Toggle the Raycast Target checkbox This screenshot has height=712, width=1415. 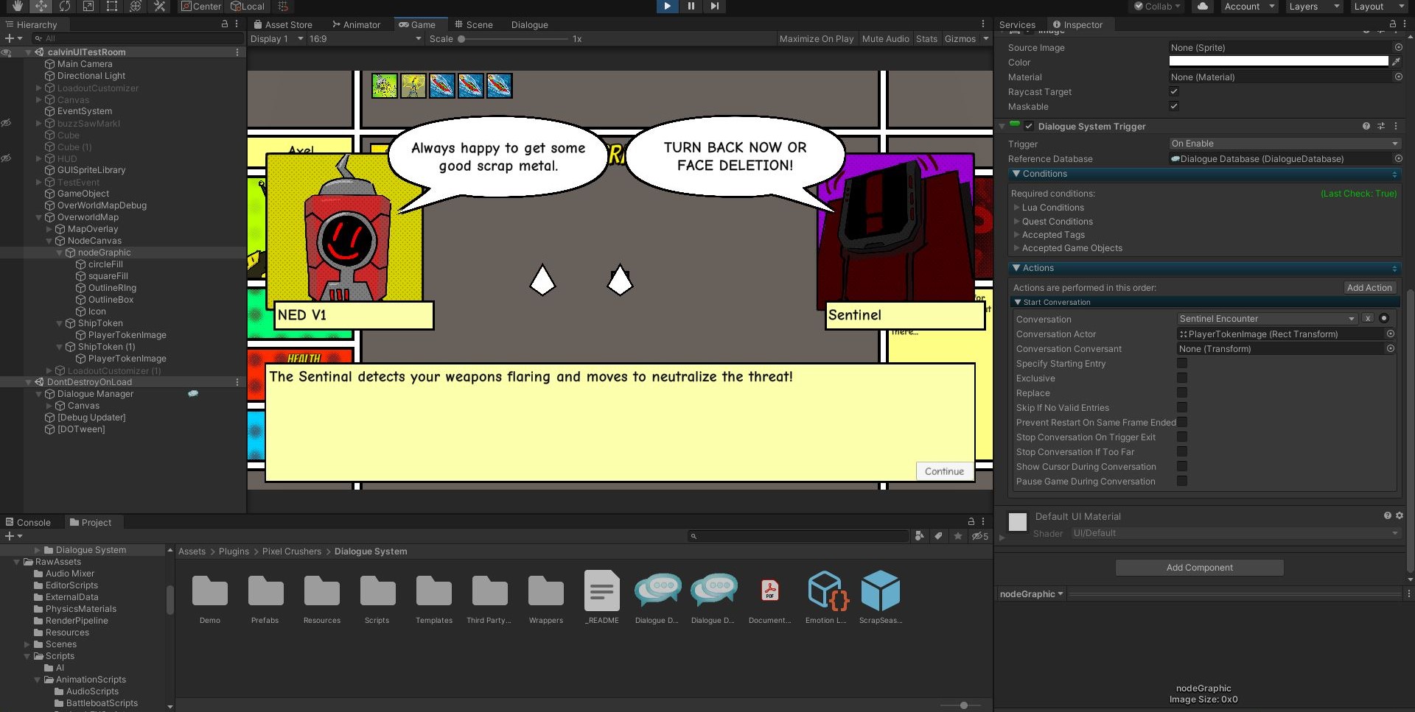pos(1174,92)
